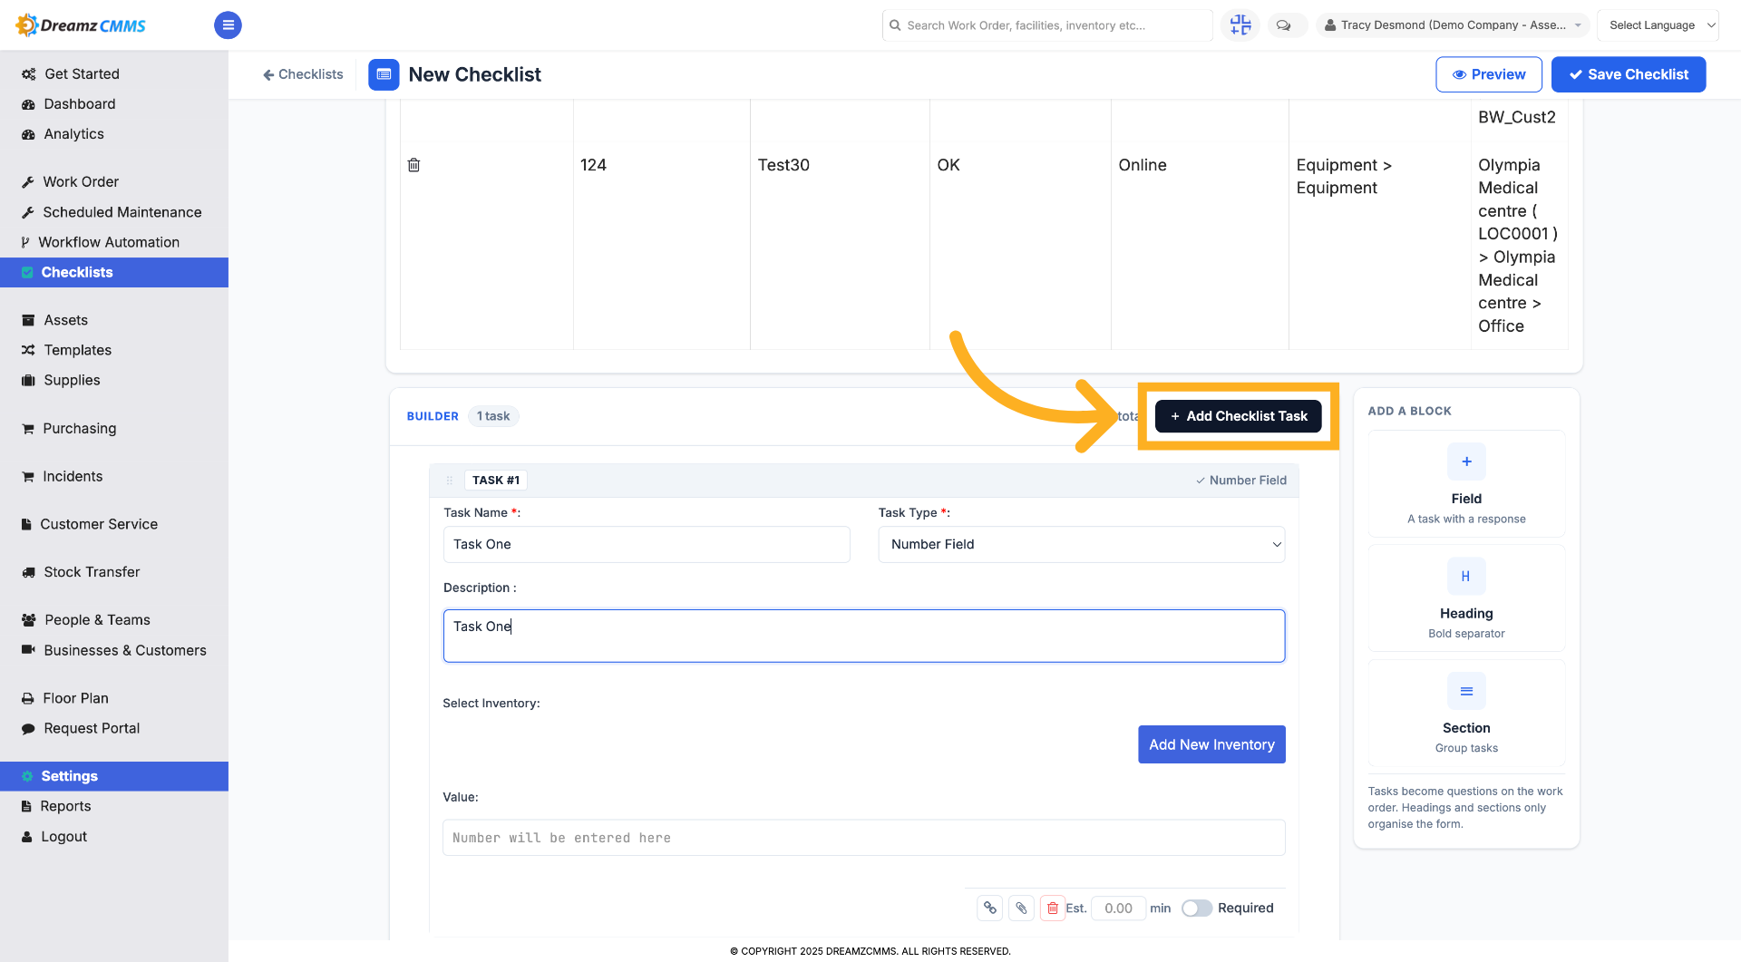
Task: Grab the Task #1 drag handle
Action: [x=449, y=481]
